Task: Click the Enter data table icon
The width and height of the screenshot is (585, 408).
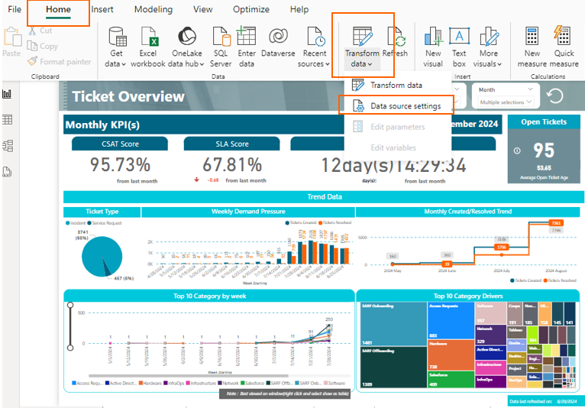Action: [246, 37]
